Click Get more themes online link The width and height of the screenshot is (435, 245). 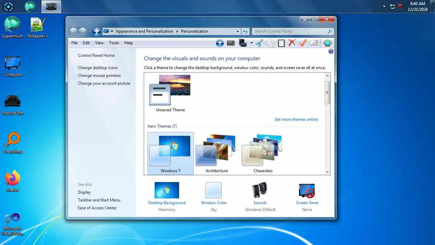[296, 119]
